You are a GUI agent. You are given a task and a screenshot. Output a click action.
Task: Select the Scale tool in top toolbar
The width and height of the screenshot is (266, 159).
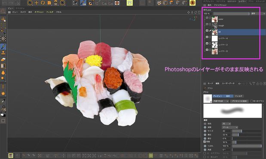[49, 3]
